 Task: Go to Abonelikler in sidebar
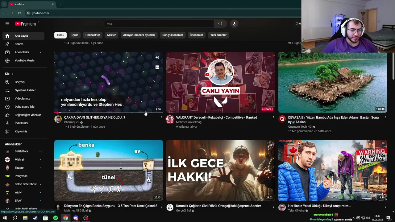pyautogui.click(x=23, y=52)
